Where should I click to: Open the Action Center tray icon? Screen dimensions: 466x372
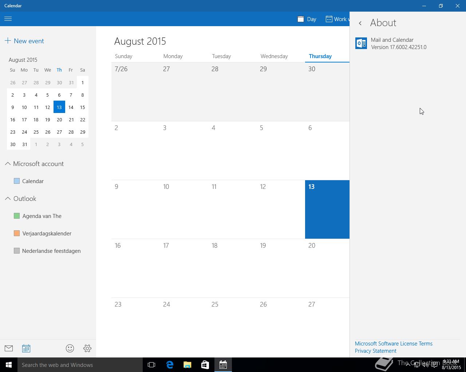click(435, 365)
